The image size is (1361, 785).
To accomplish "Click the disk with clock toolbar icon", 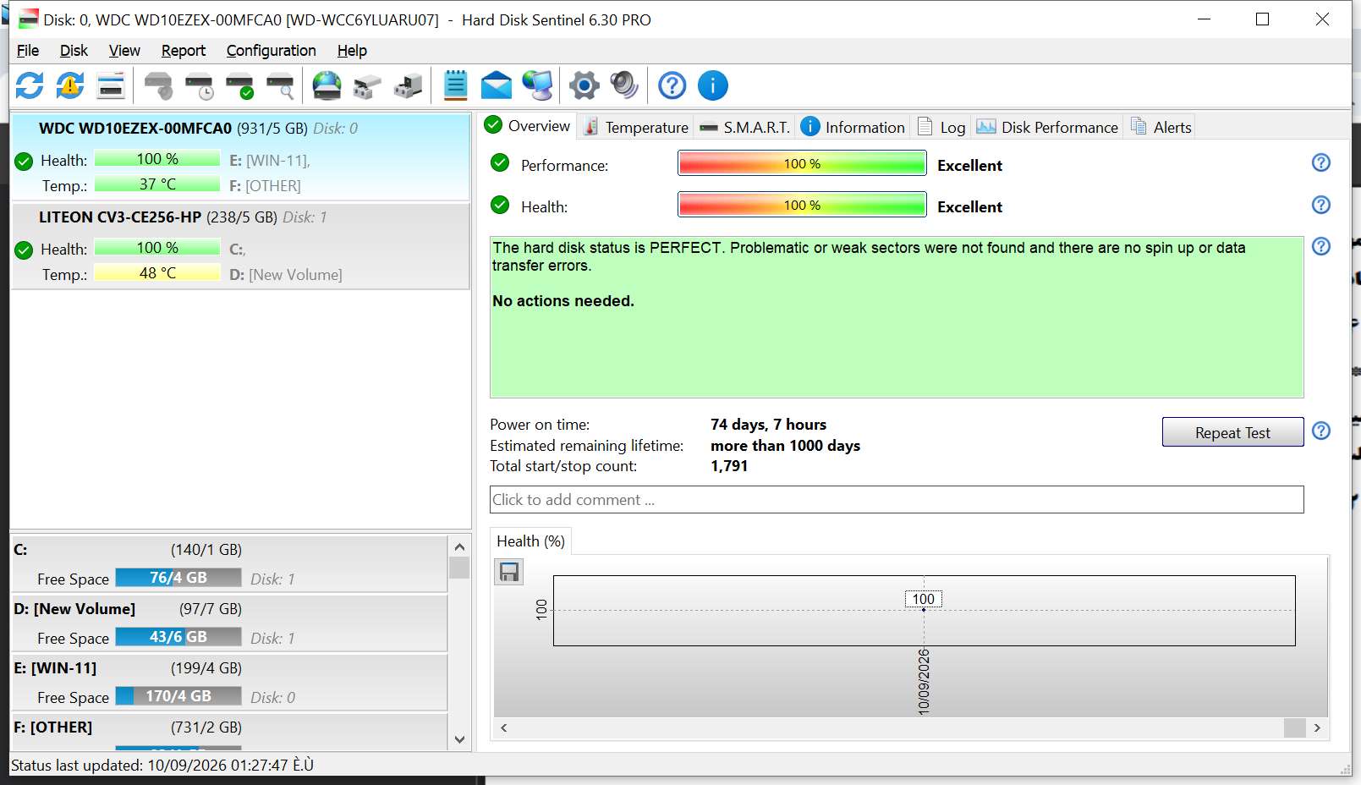I will (200, 85).
